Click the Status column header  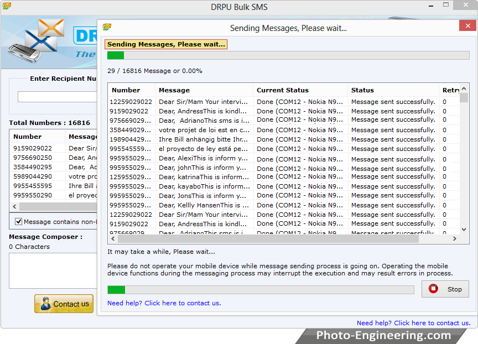(393, 90)
